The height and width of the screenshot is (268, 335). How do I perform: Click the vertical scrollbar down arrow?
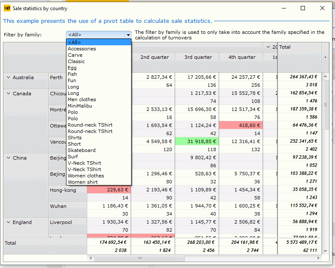(x=325, y=251)
